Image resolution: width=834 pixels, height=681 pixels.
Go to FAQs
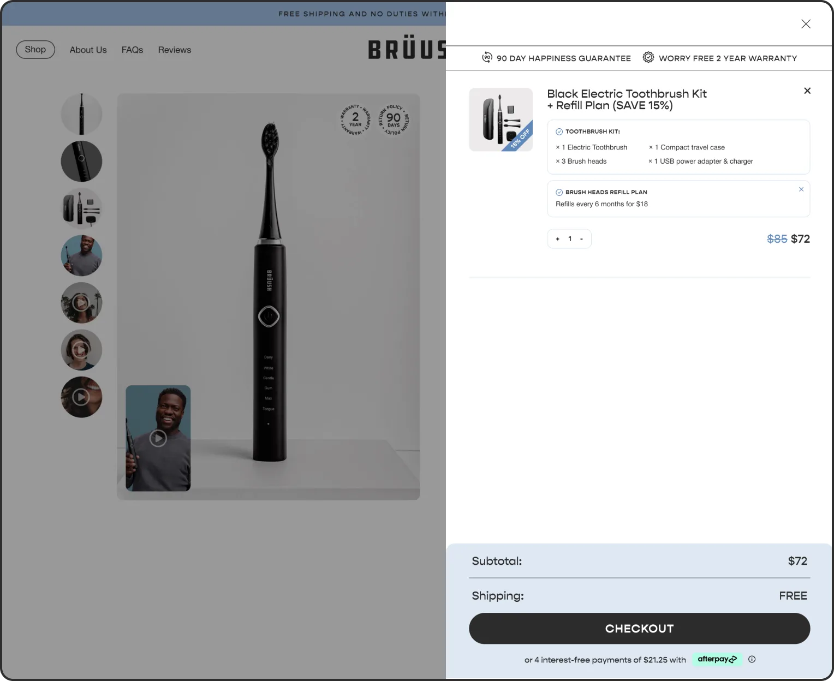pyautogui.click(x=132, y=50)
